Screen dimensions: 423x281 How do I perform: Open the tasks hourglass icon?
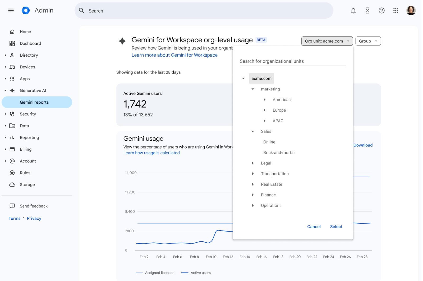tap(367, 11)
